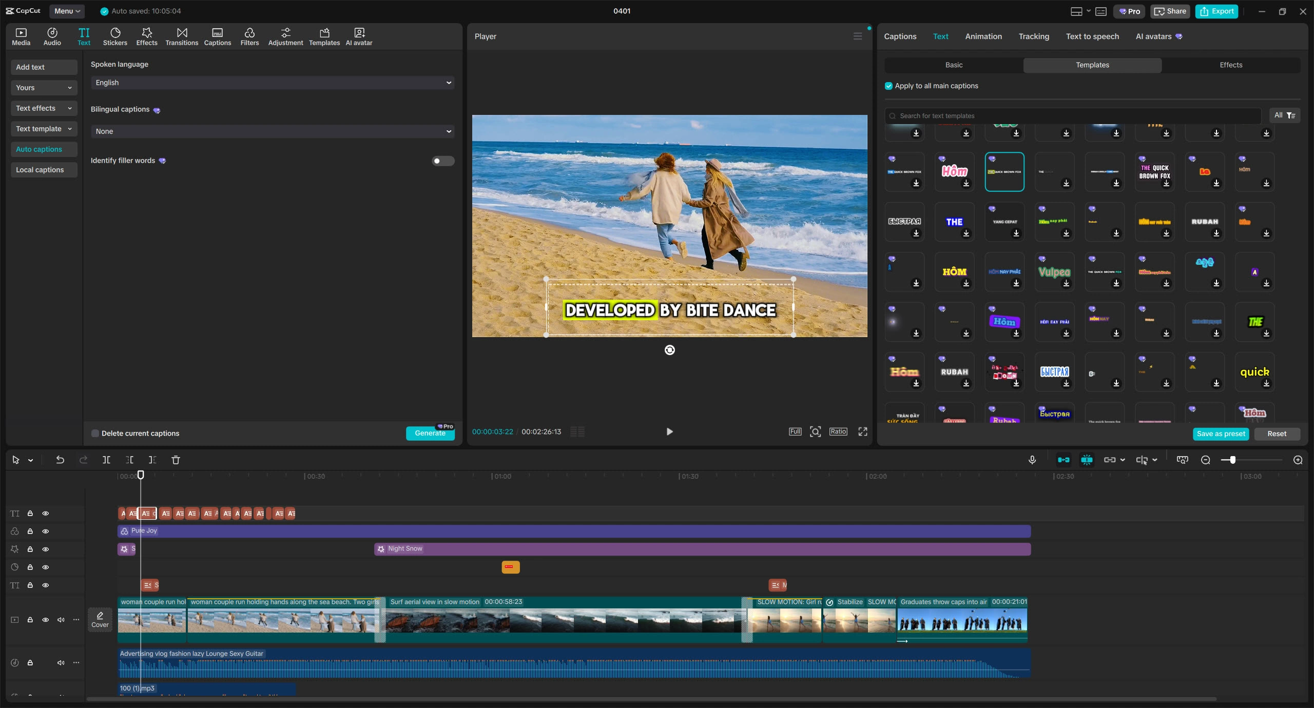Select the Effects sub-tab
The image size is (1314, 708).
(1230, 65)
